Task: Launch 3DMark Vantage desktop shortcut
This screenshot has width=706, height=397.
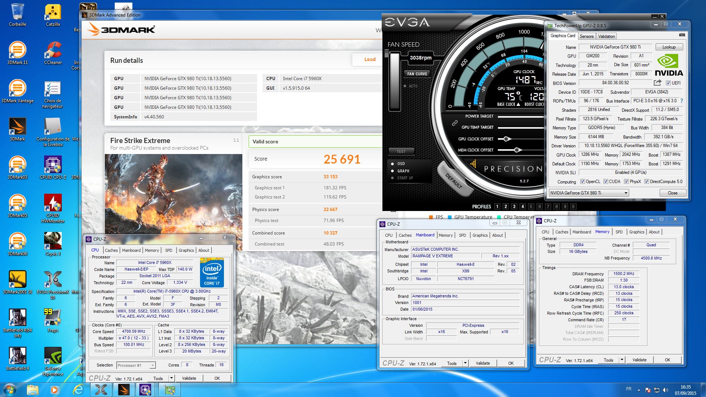Action: [x=17, y=92]
